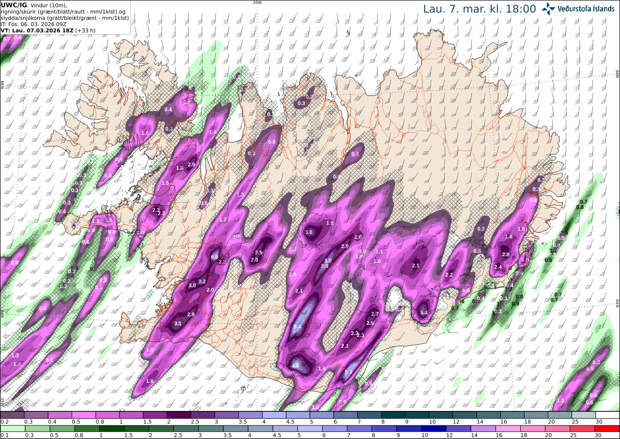Viewport: 620px width, 439px height.
Task: Select palest green rain swatch at 0.1
Action: 12,428
